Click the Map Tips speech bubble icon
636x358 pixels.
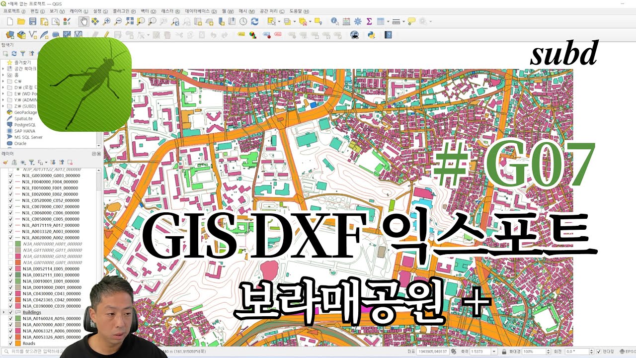411,21
